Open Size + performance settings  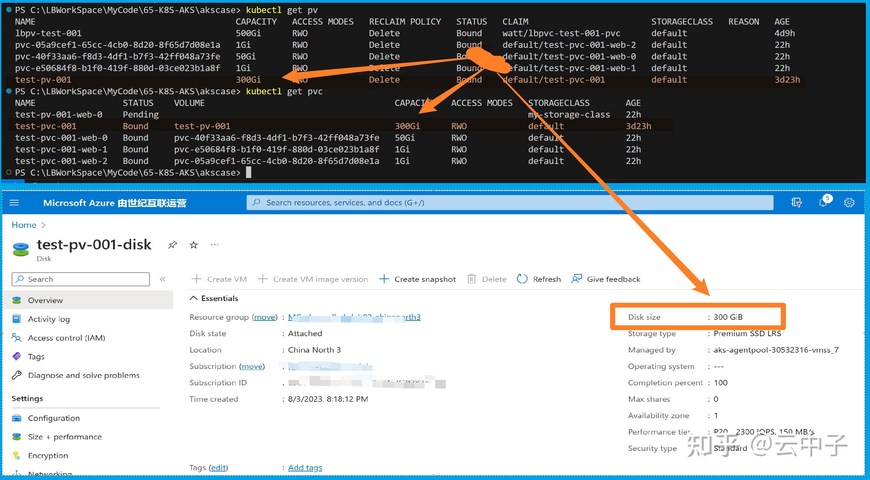point(65,437)
